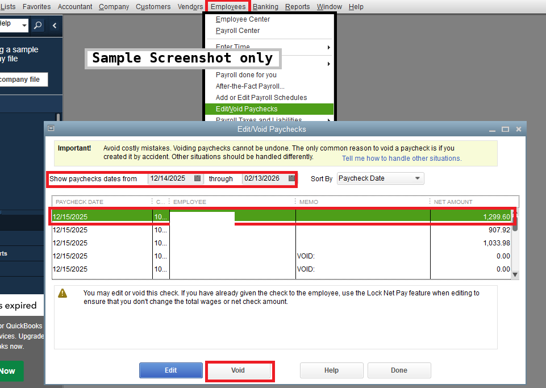Open the Favorites menu
The image size is (546, 388).
pyautogui.click(x=36, y=7)
